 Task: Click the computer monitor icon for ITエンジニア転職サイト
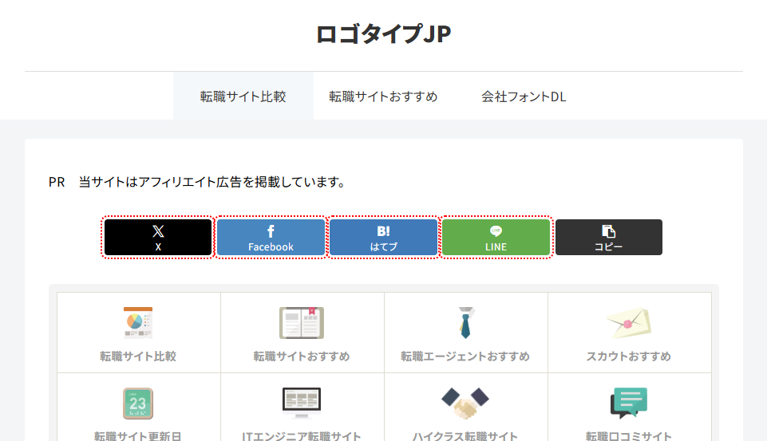302,404
